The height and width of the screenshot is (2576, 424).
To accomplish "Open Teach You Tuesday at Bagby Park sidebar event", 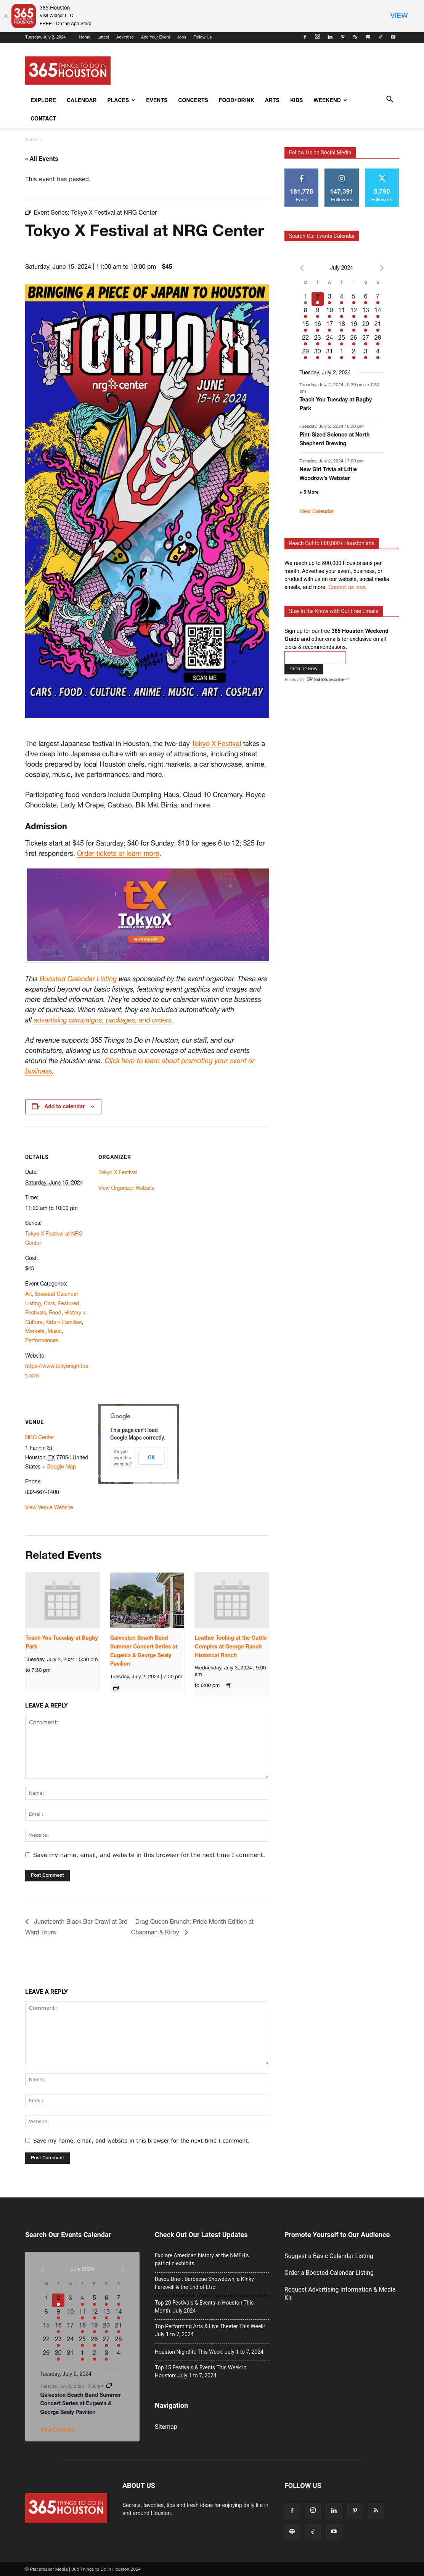I will coord(335,404).
